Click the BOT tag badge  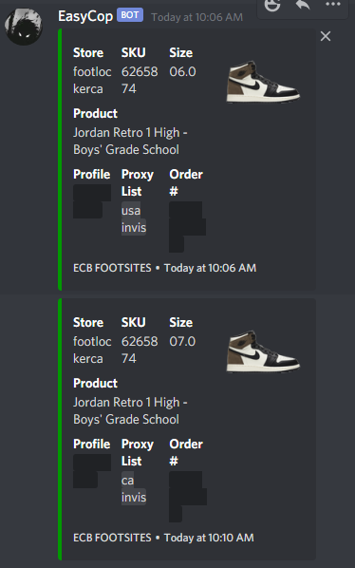click(x=130, y=15)
